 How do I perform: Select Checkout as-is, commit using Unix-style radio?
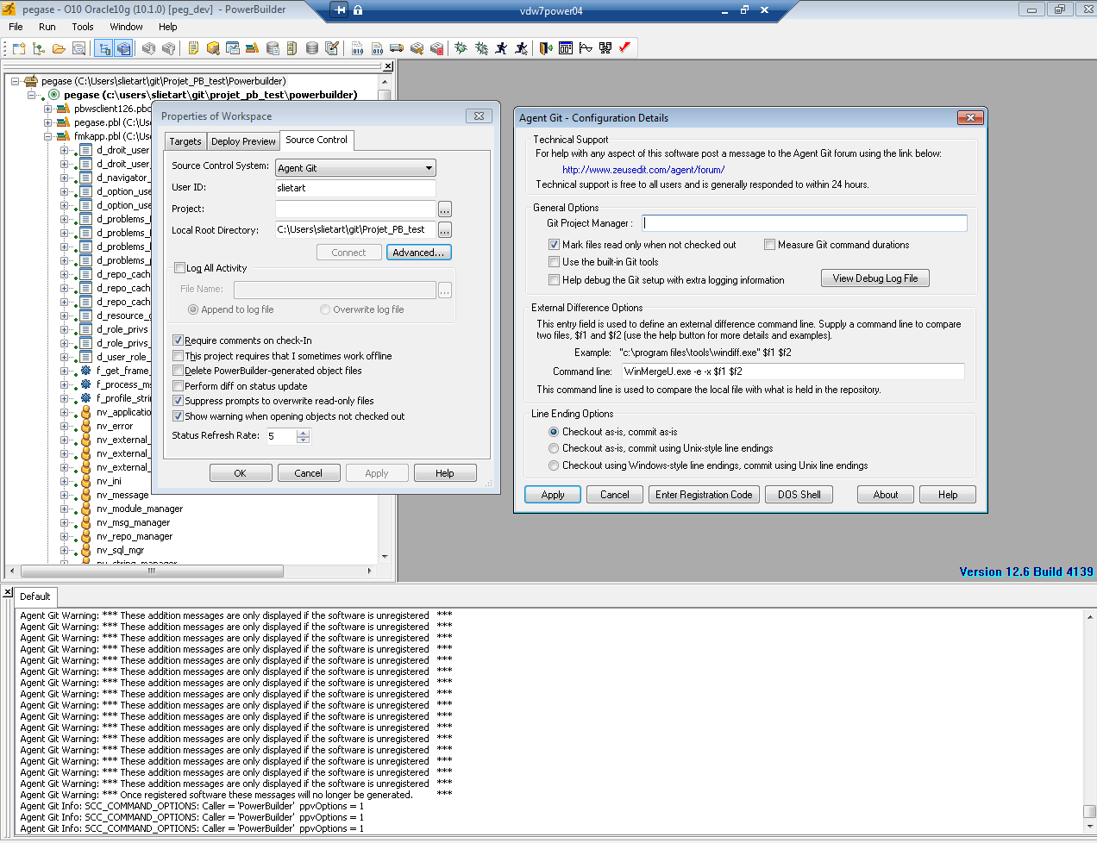[x=554, y=448]
